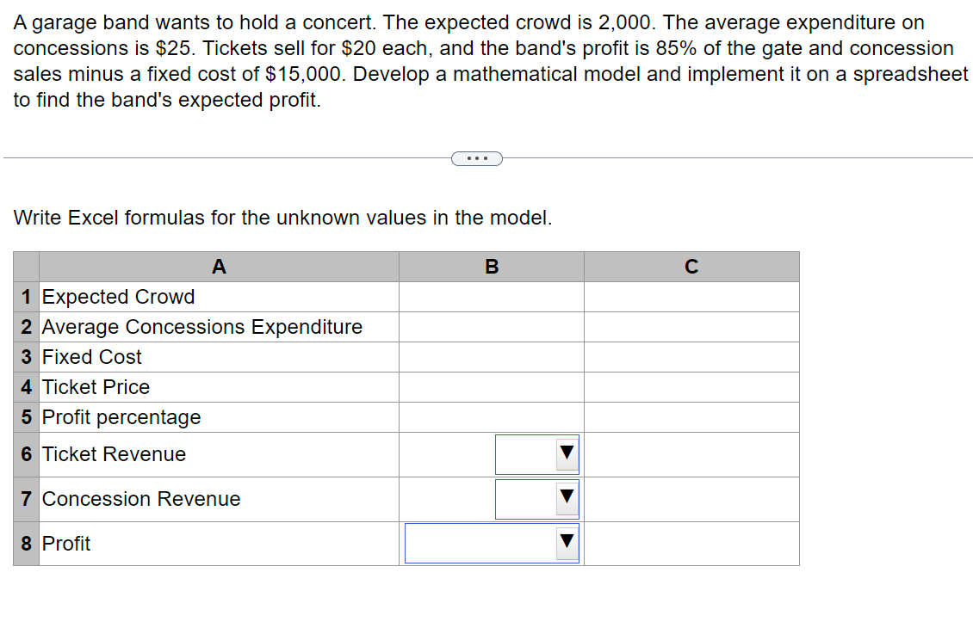Open the Ticket Revenue formula dropdown

[x=537, y=454]
